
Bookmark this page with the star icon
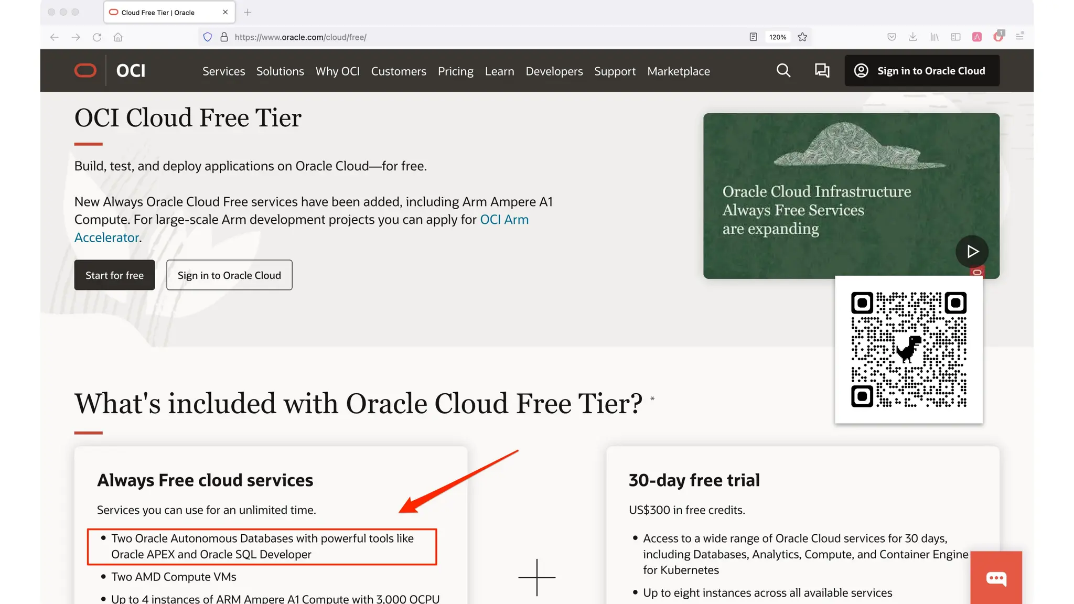pyautogui.click(x=802, y=37)
